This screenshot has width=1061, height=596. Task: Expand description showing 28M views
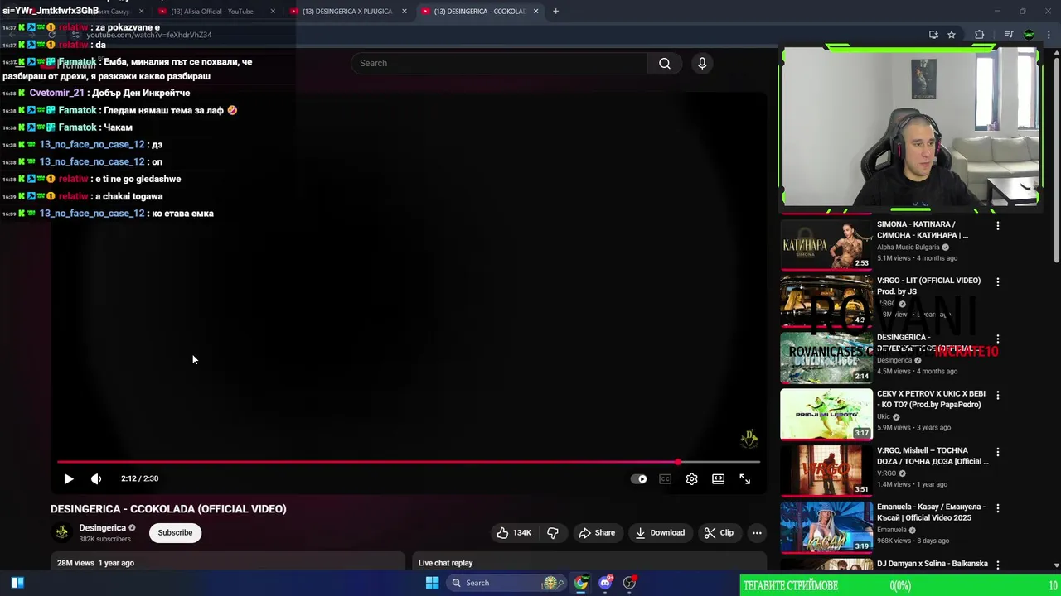pyautogui.click(x=228, y=563)
